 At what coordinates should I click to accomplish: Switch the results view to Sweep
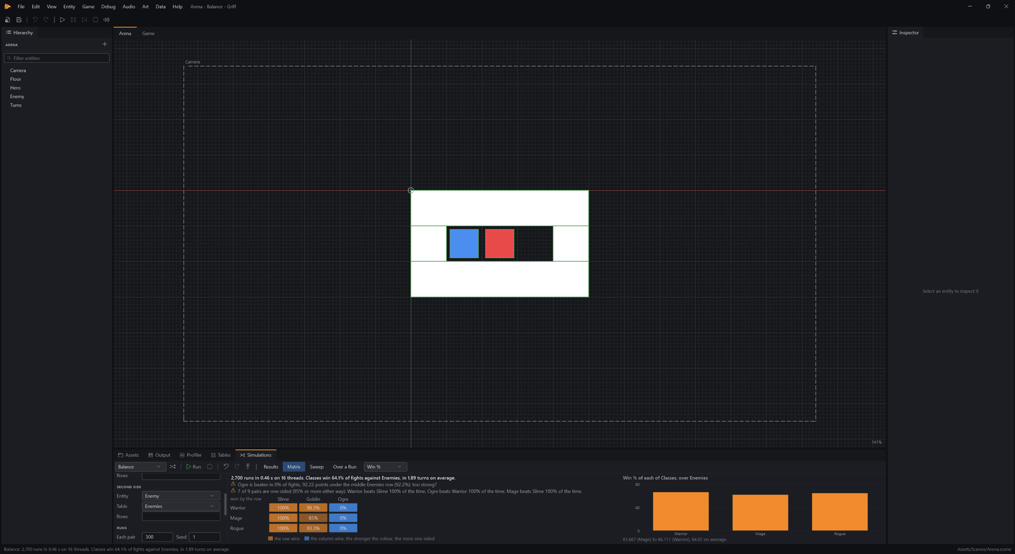[x=317, y=467]
